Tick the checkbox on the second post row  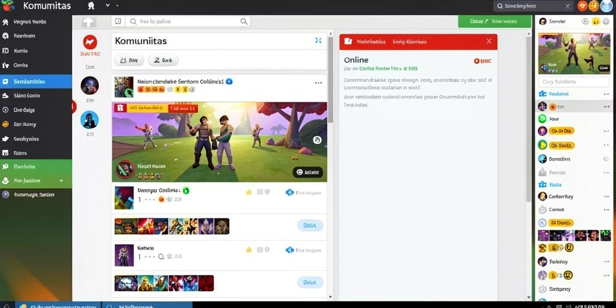click(x=260, y=192)
